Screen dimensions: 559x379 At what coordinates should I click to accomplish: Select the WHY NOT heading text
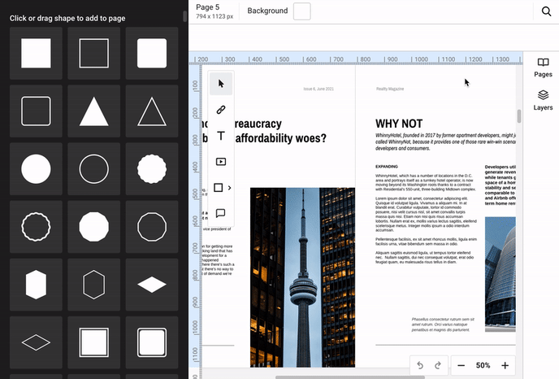click(x=399, y=124)
